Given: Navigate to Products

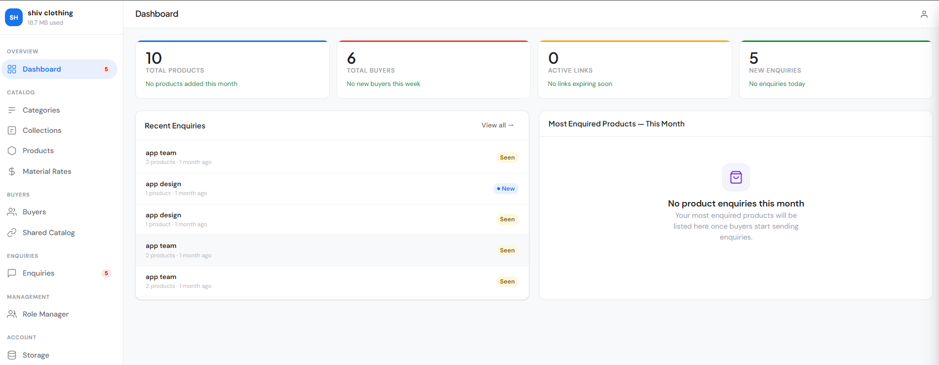Looking at the screenshot, I should coord(59,151).
